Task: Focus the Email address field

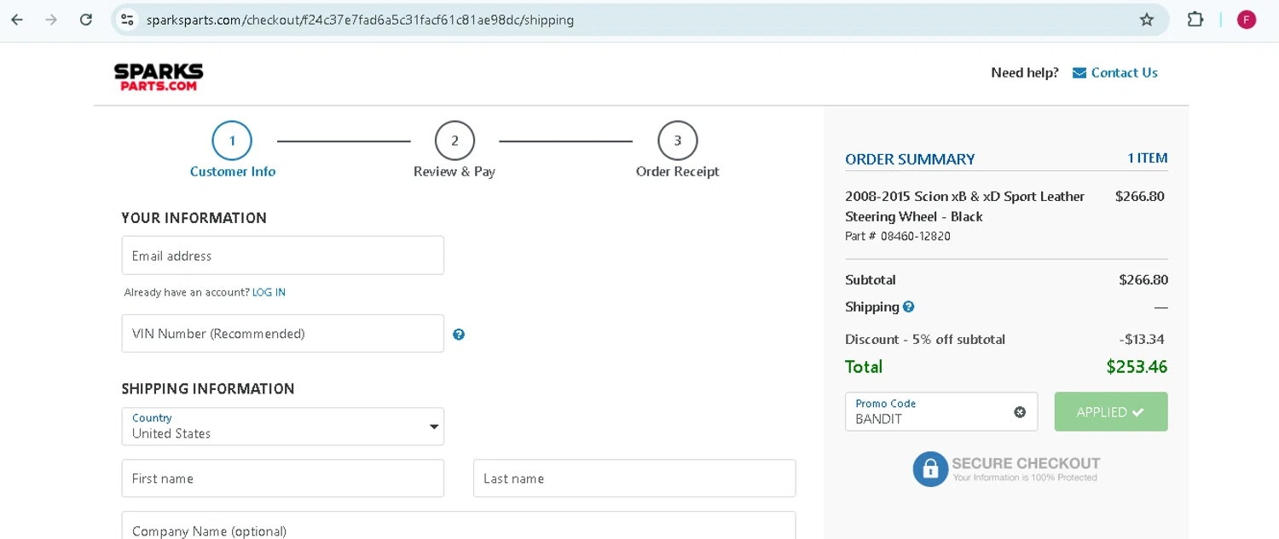Action: (283, 255)
